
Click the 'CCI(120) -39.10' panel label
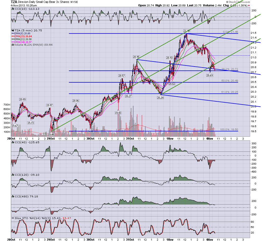tap(27, 175)
